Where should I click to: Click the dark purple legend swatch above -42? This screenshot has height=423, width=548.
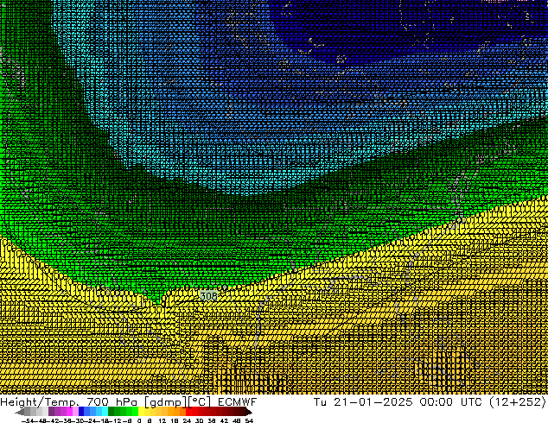(51, 412)
